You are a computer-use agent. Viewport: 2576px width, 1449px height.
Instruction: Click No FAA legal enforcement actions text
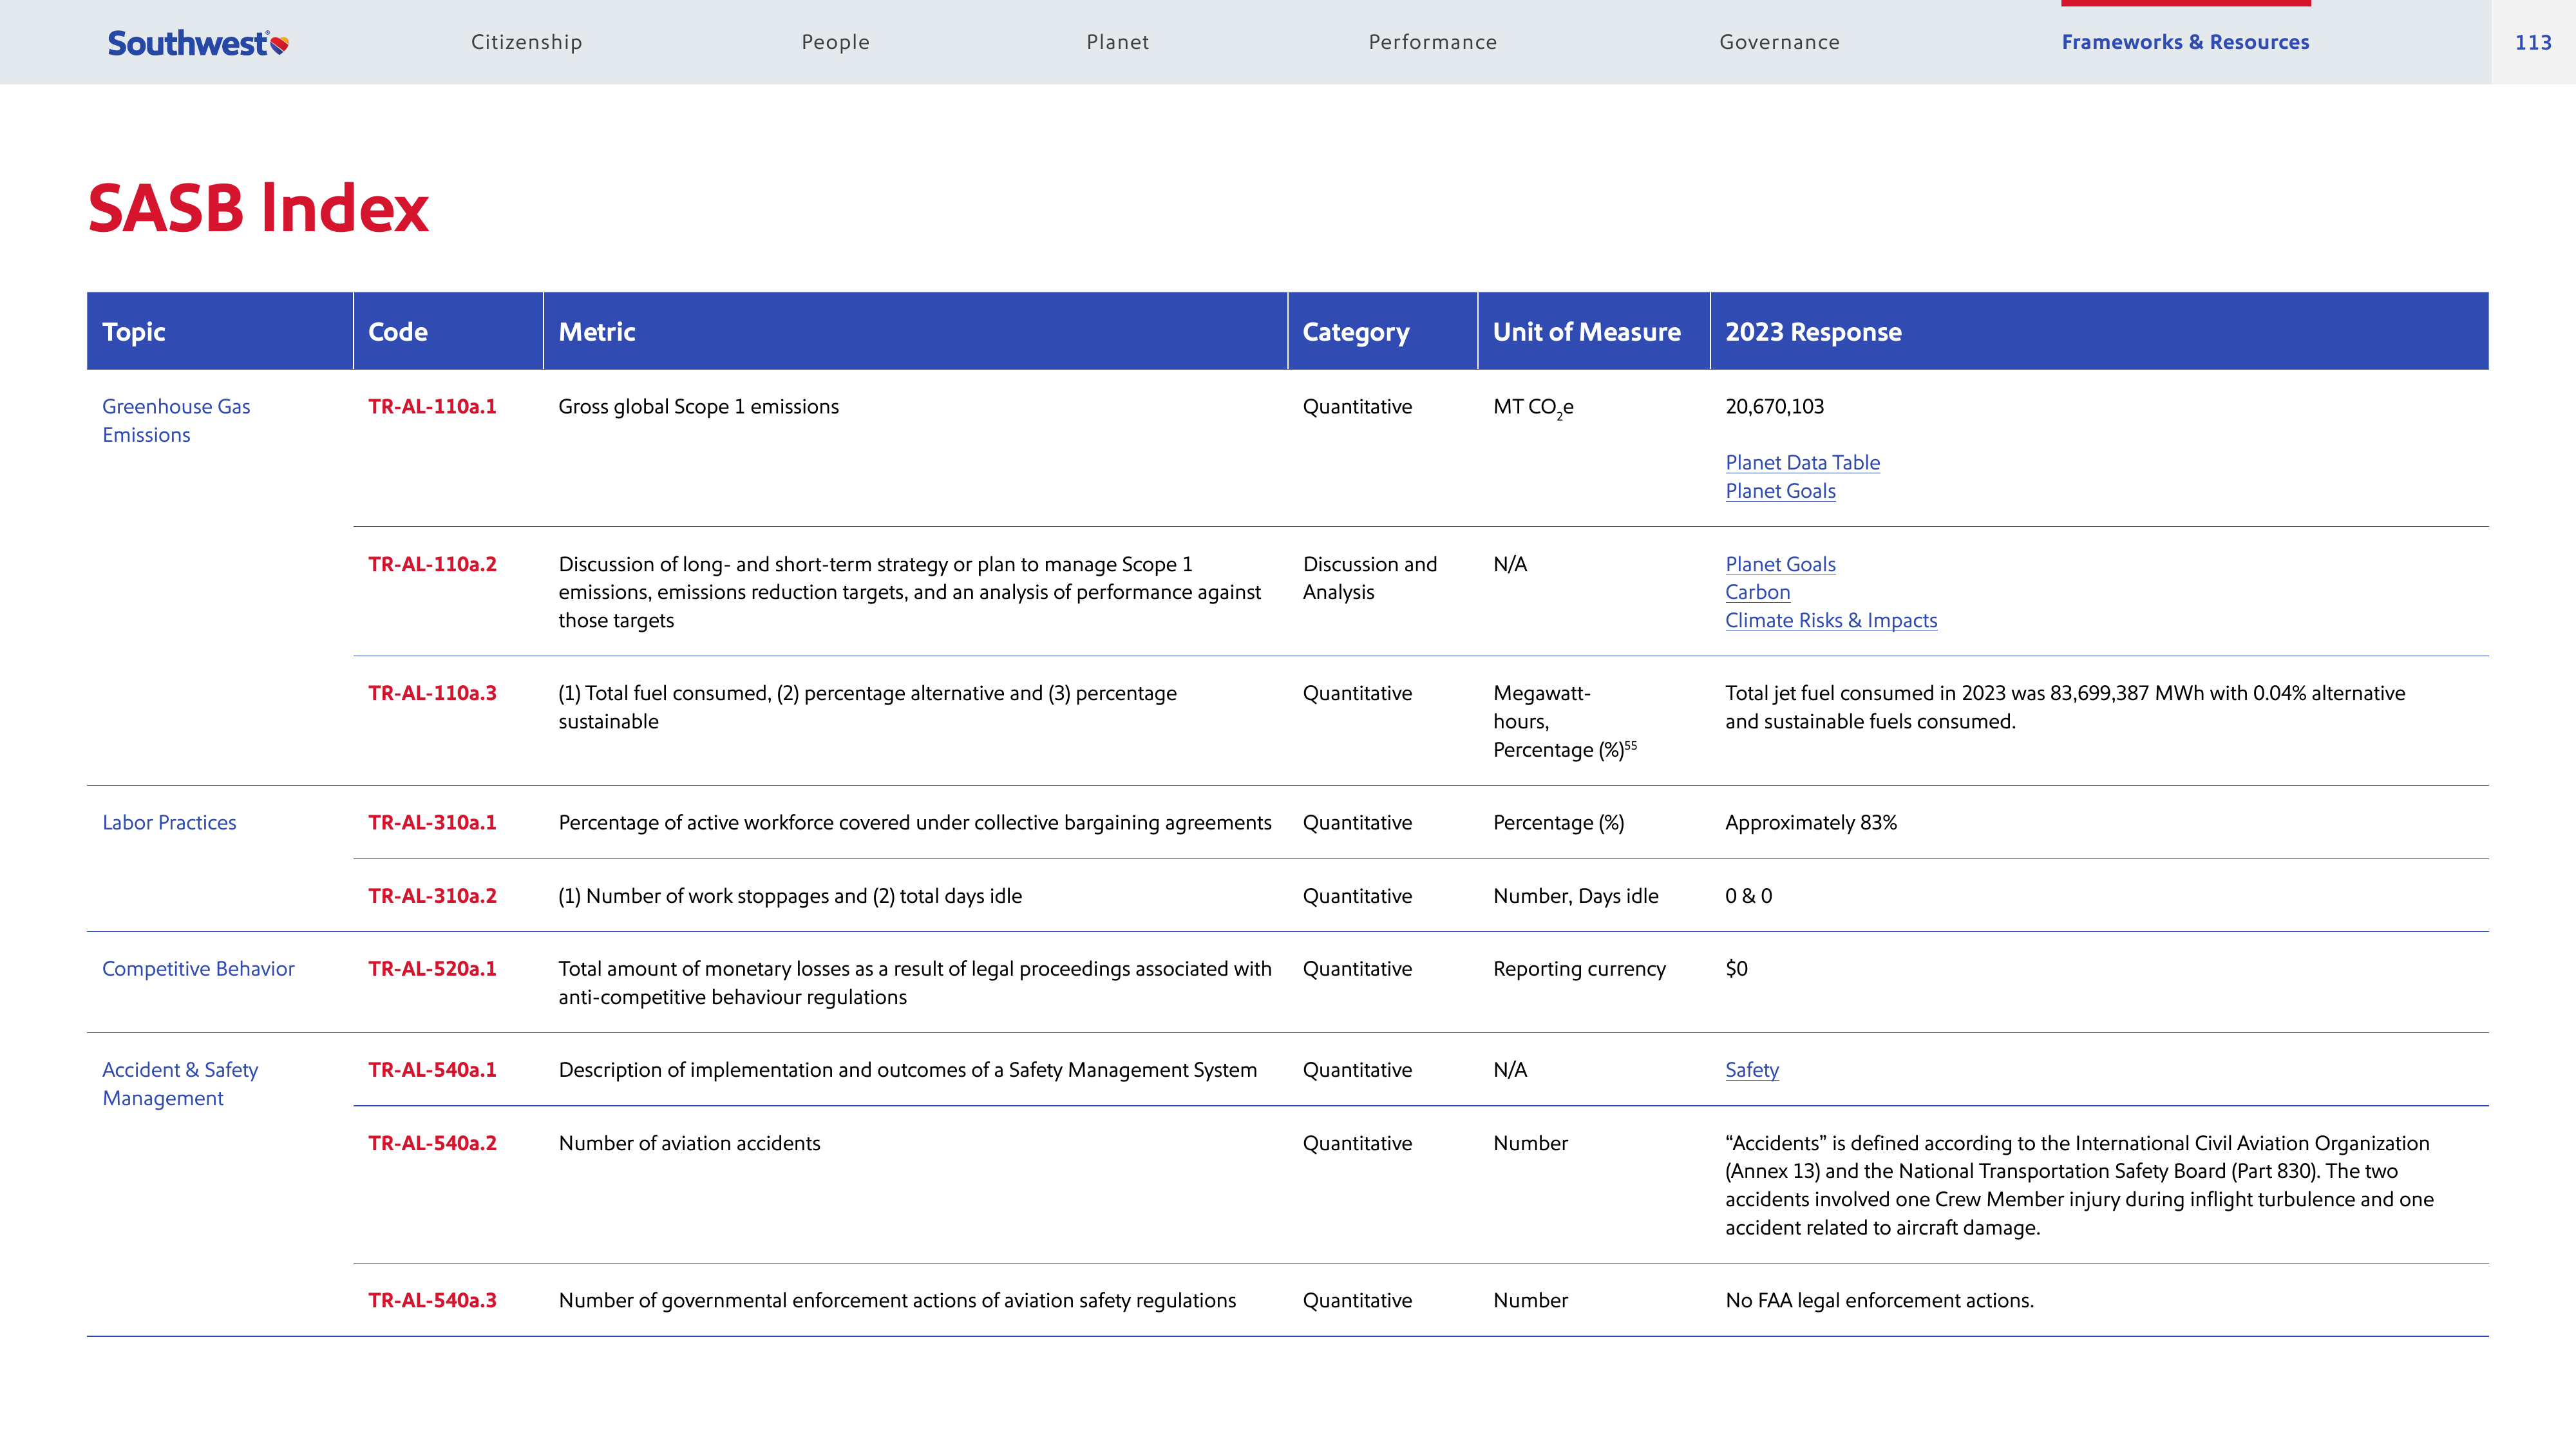click(x=1879, y=1300)
